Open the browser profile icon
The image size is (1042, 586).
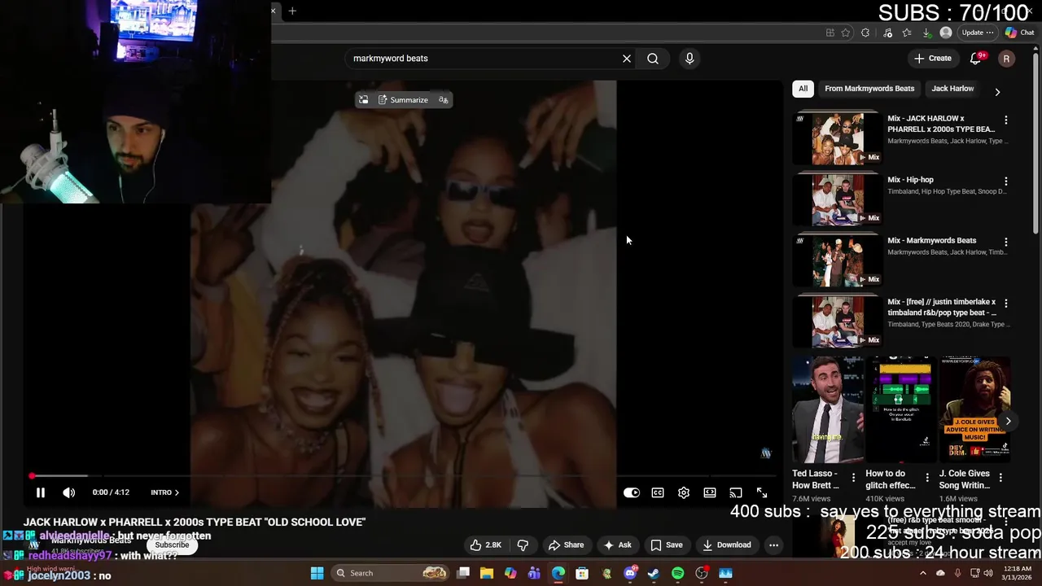coord(946,33)
